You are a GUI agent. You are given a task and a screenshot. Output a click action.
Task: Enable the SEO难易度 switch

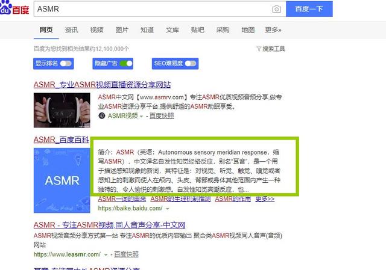click(191, 64)
